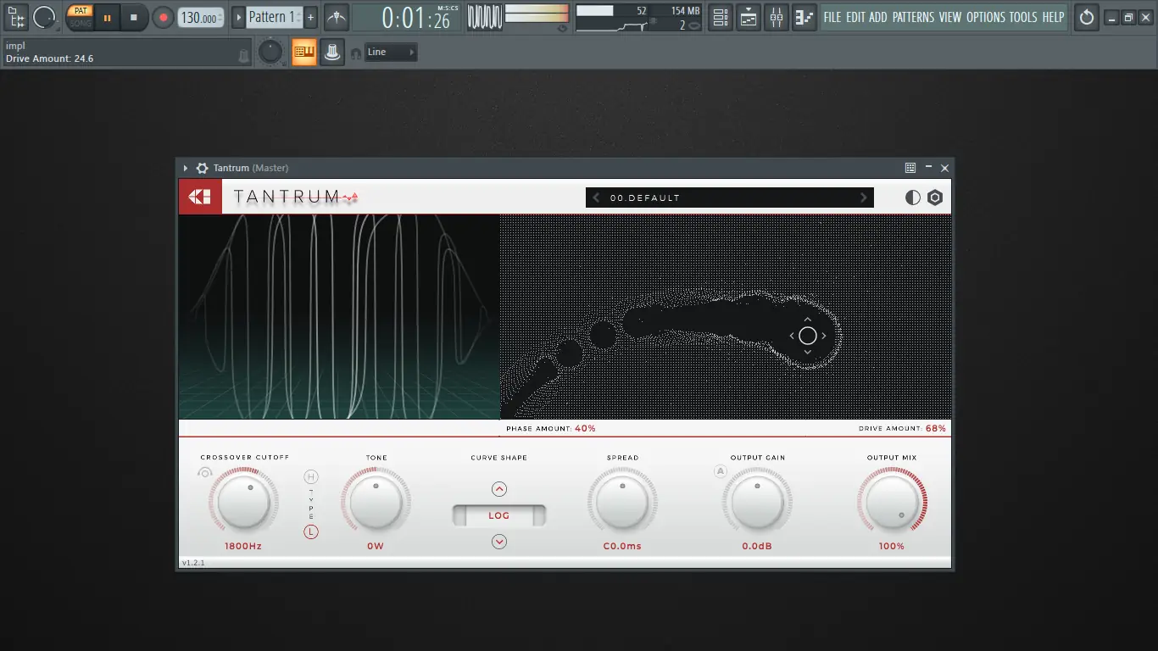Open Tantrum hexagon settings icon
Screen dimensions: 1158x651
935,198
